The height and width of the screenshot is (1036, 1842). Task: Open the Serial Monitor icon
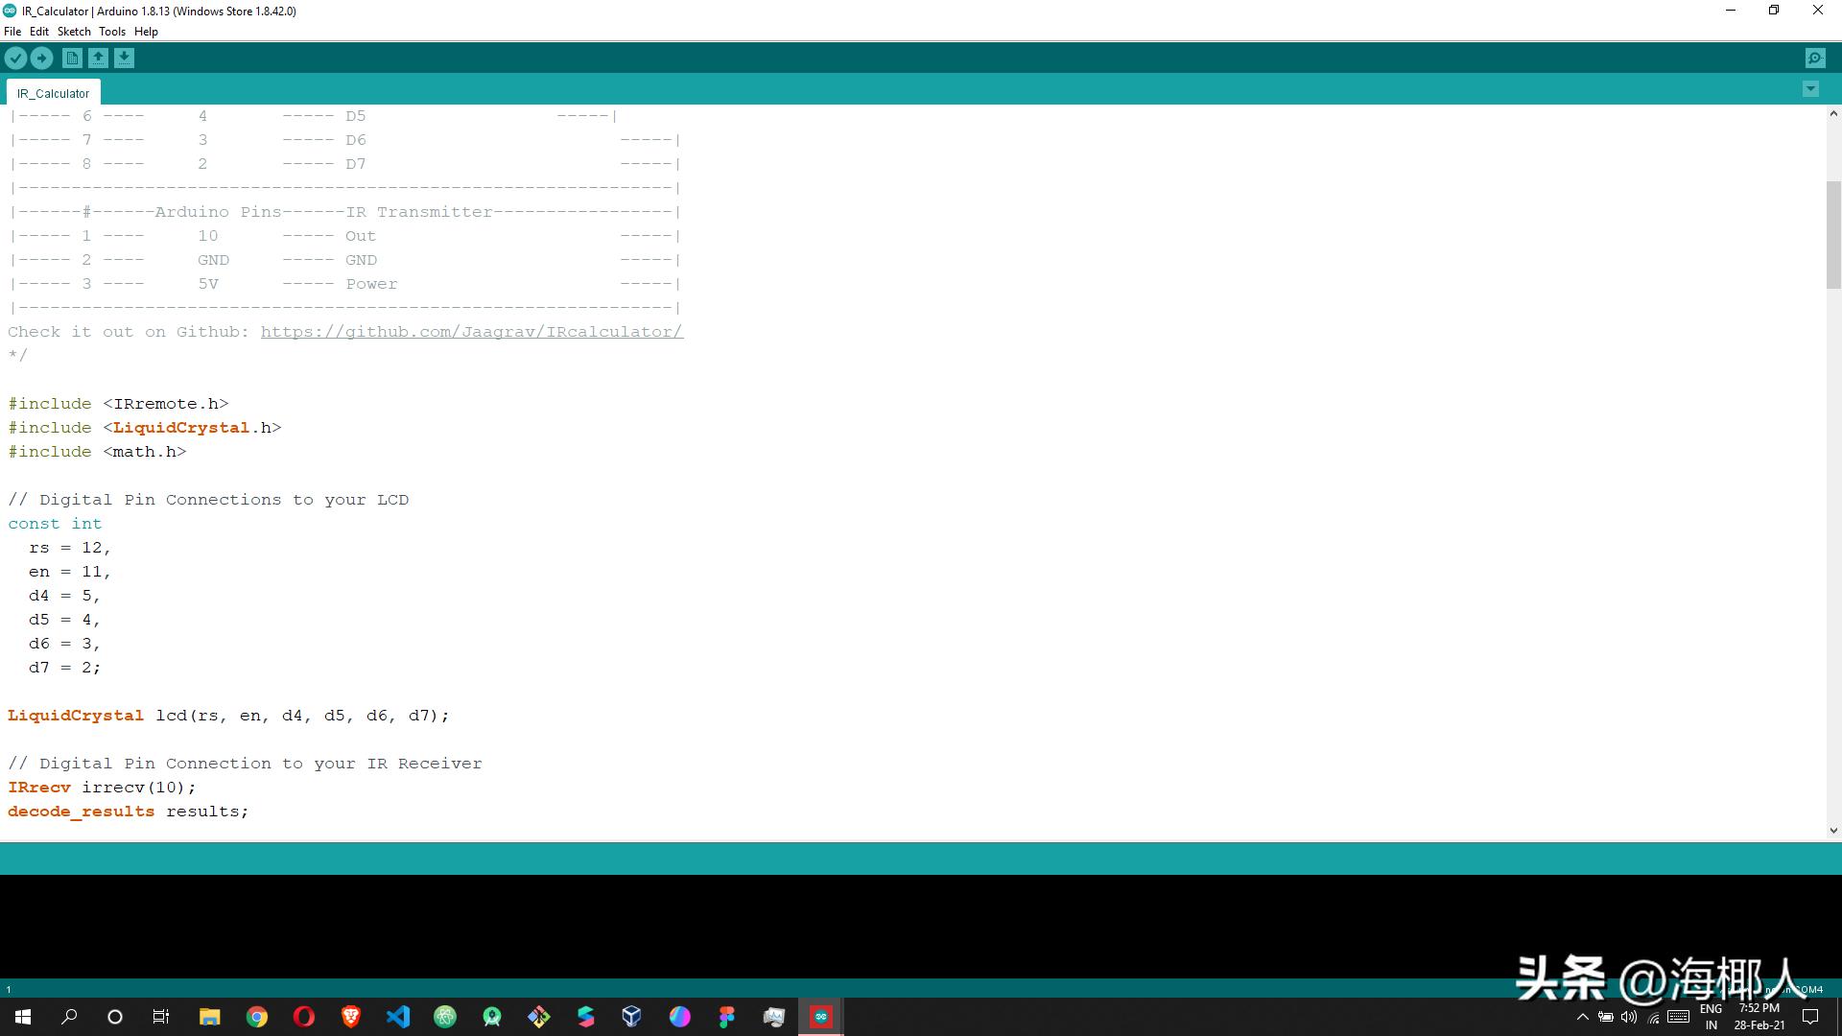pyautogui.click(x=1815, y=58)
